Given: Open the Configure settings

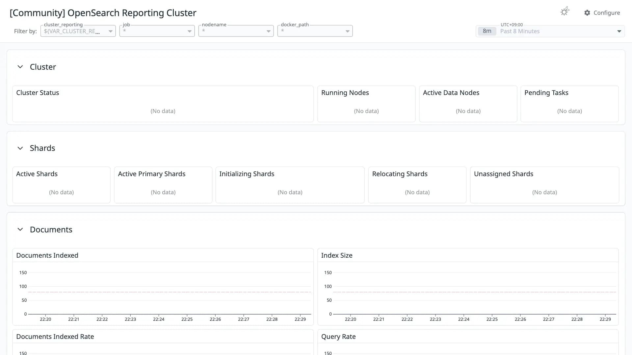Looking at the screenshot, I should point(602,13).
